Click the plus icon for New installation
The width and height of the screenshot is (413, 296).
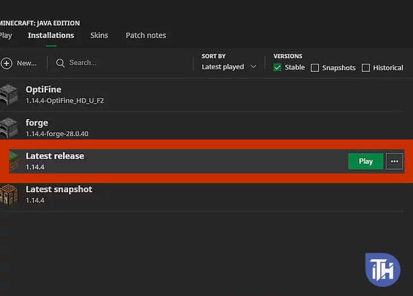pos(6,63)
